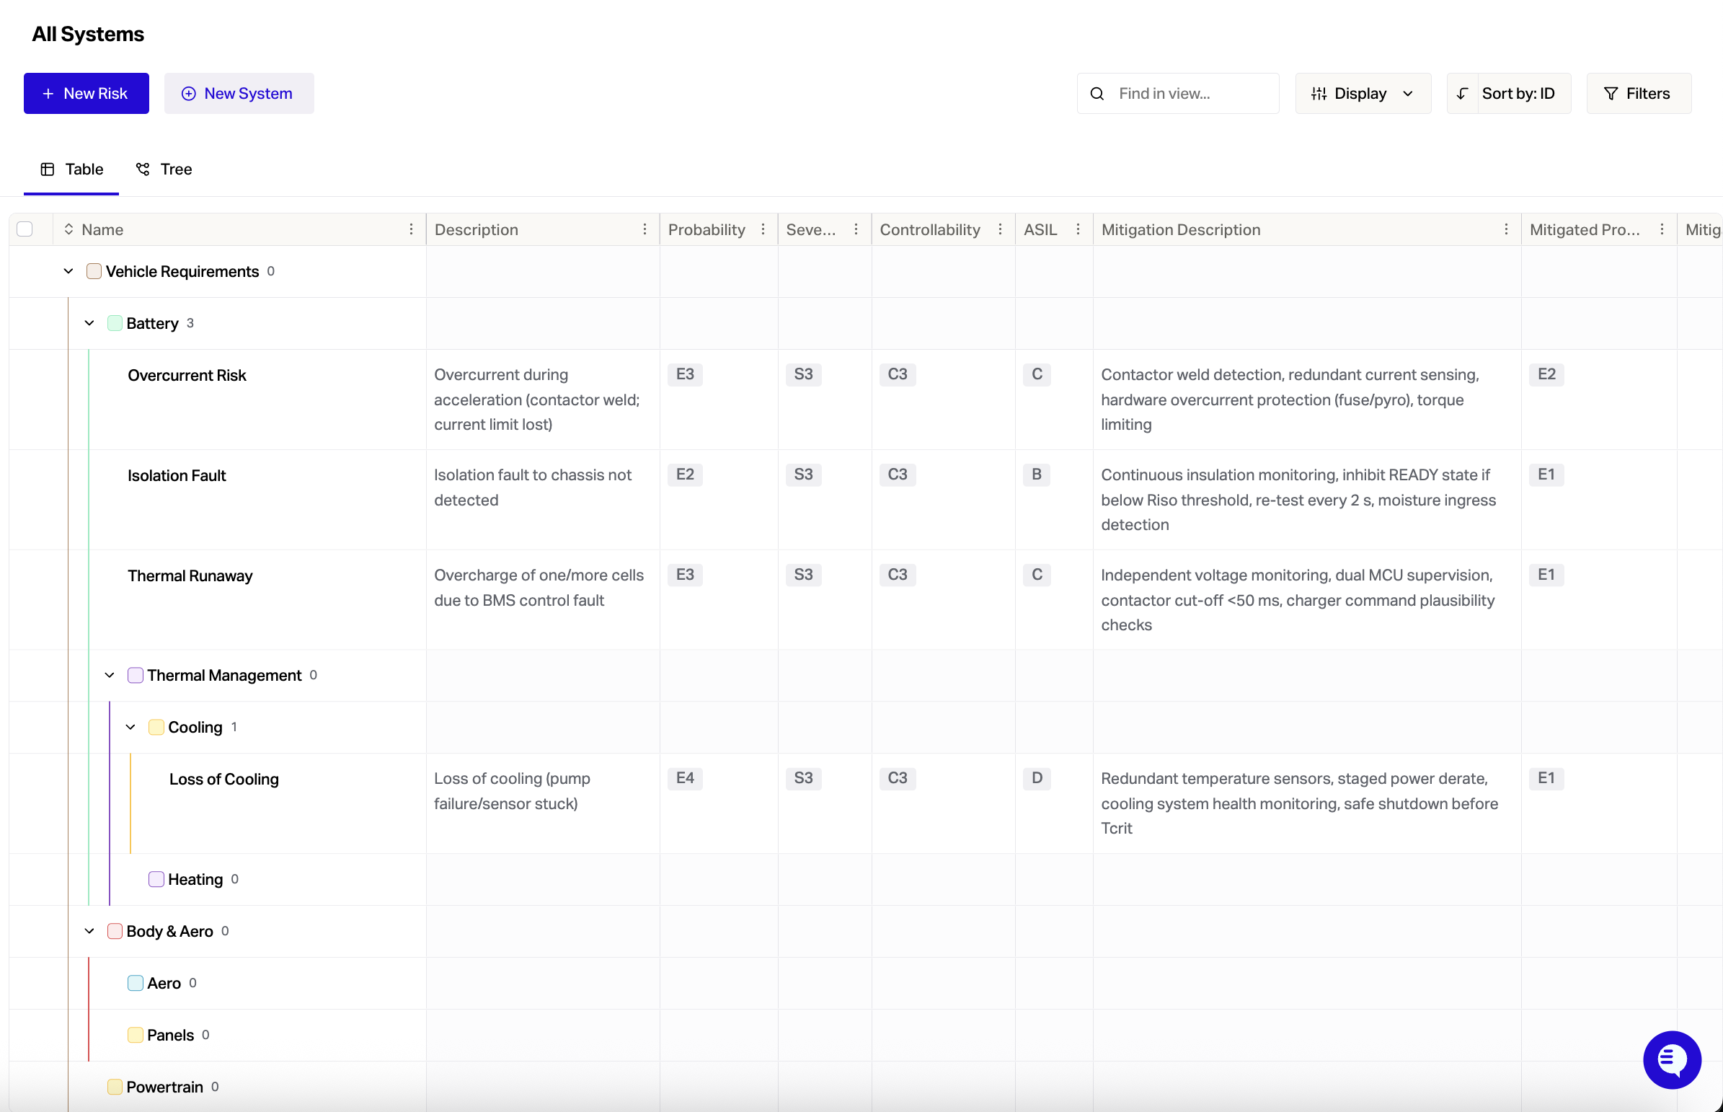Viewport: 1723px width, 1112px height.
Task: Collapse the Thermal Management group
Action: [110, 675]
